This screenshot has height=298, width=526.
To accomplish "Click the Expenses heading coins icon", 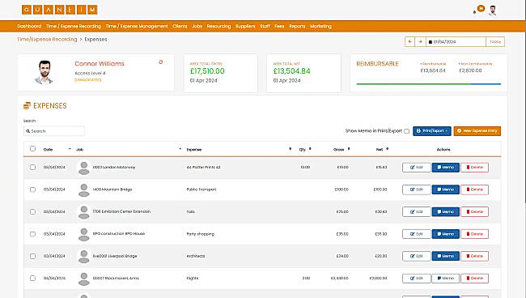I will [27, 106].
